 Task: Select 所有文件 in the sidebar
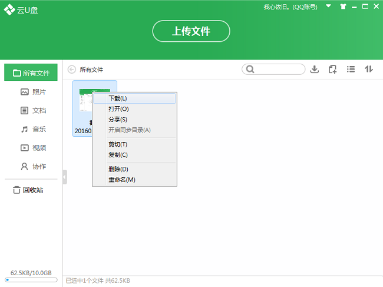point(31,72)
